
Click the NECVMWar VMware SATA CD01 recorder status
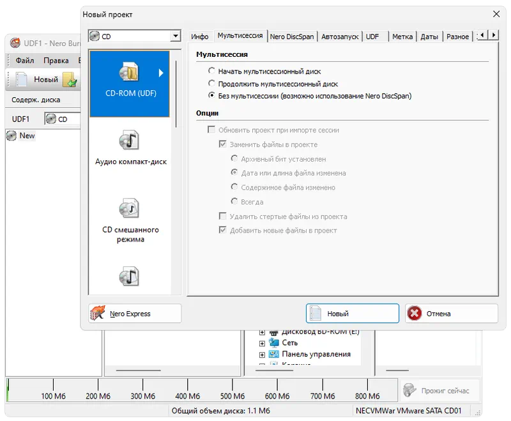coord(408,411)
